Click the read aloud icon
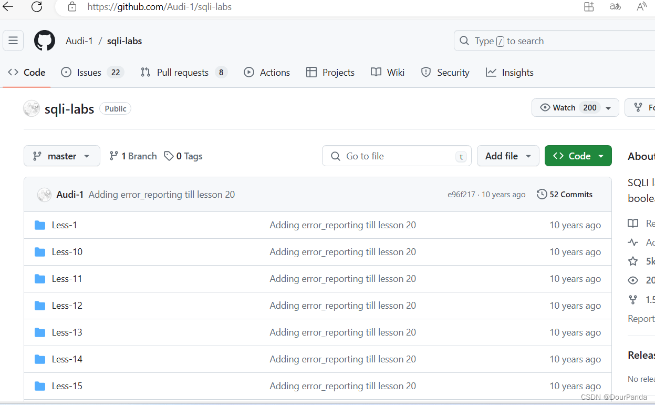 [x=641, y=7]
